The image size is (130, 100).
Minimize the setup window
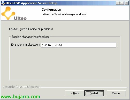click(x=117, y=3)
